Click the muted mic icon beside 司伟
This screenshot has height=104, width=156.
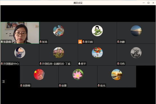click(x=118, y=64)
